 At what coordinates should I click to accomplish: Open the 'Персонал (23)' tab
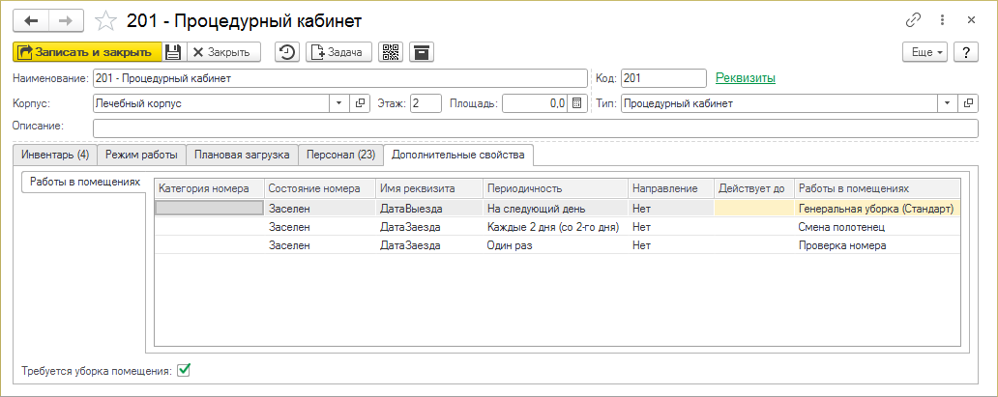pos(341,154)
